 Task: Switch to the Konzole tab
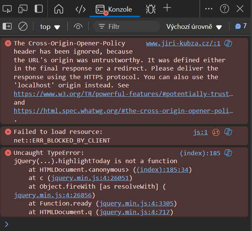tap(115, 9)
